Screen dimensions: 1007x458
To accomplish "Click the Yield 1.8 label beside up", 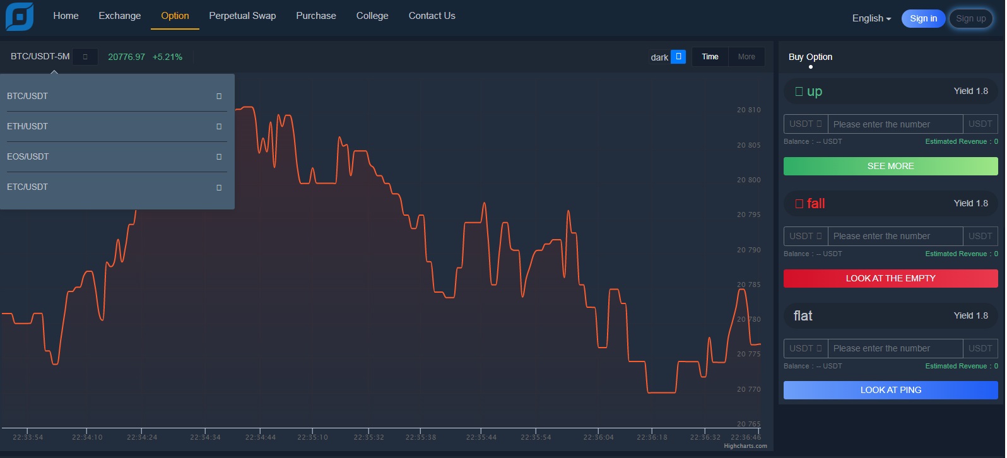I will pos(970,91).
